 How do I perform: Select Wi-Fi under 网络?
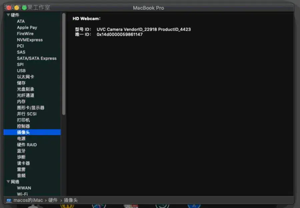pyautogui.click(x=22, y=194)
